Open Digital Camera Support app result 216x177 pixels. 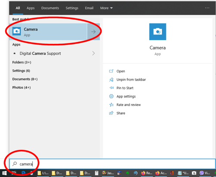coord(40,53)
